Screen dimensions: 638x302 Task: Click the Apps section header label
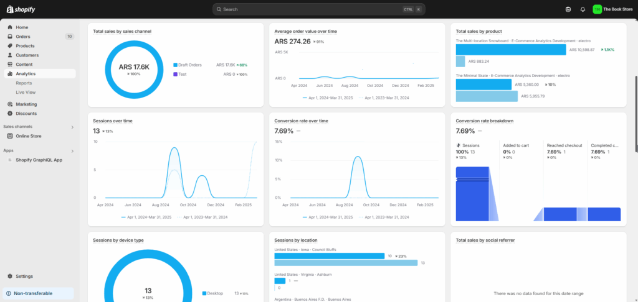point(9,150)
